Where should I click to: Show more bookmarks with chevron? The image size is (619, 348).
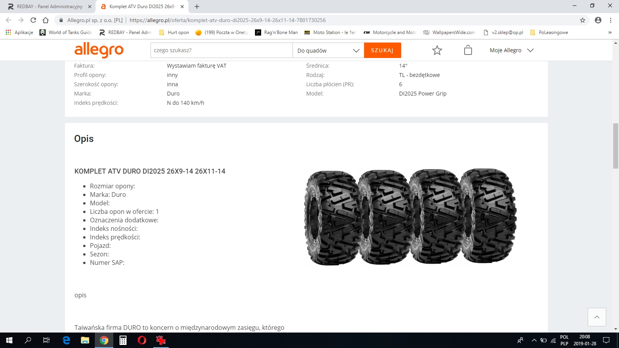click(610, 32)
